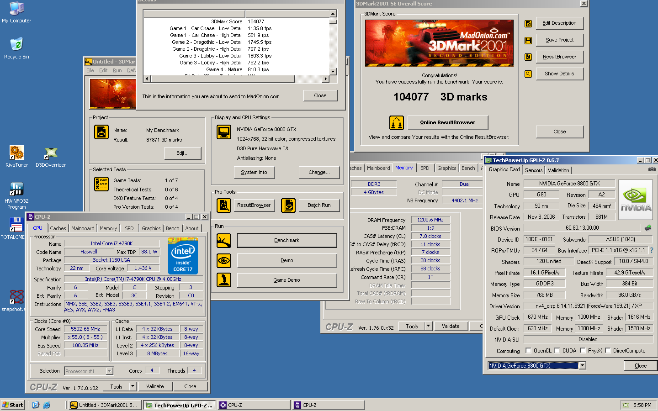Click the Save Project floppy icon
This screenshot has height=411, width=658.
pos(528,40)
